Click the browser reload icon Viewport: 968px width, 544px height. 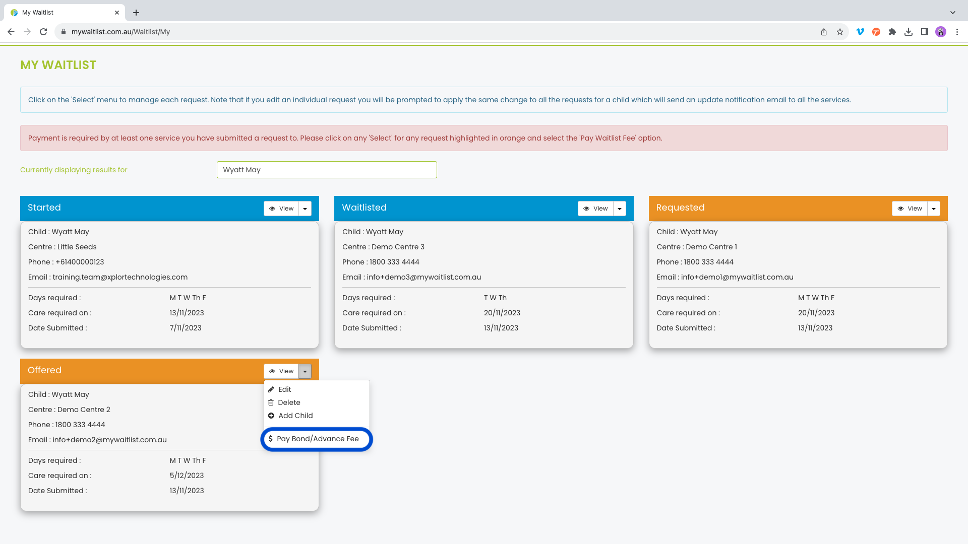click(43, 32)
